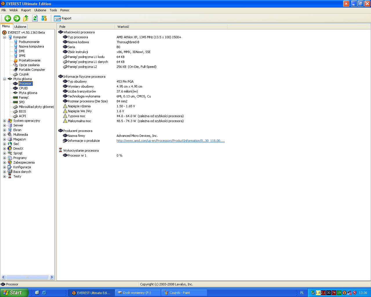371x297 pixels.
Task: Click the EVEREST Ultimate Edition taskbar button
Action: pyautogui.click(x=92, y=293)
